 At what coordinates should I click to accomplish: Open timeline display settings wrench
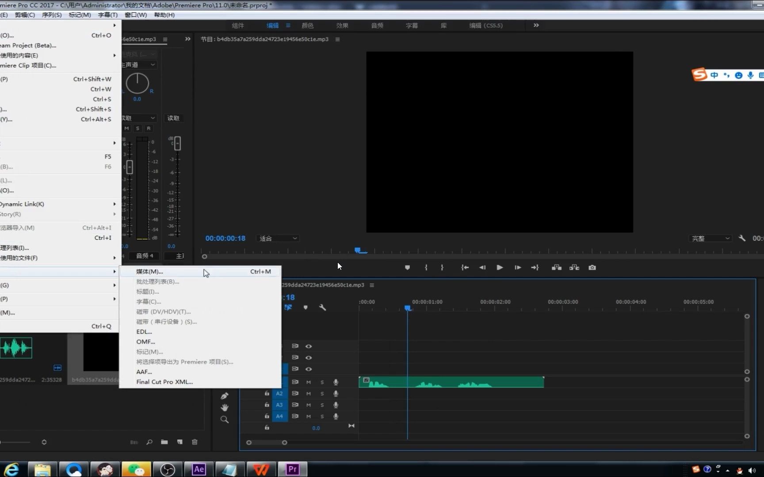(x=322, y=307)
